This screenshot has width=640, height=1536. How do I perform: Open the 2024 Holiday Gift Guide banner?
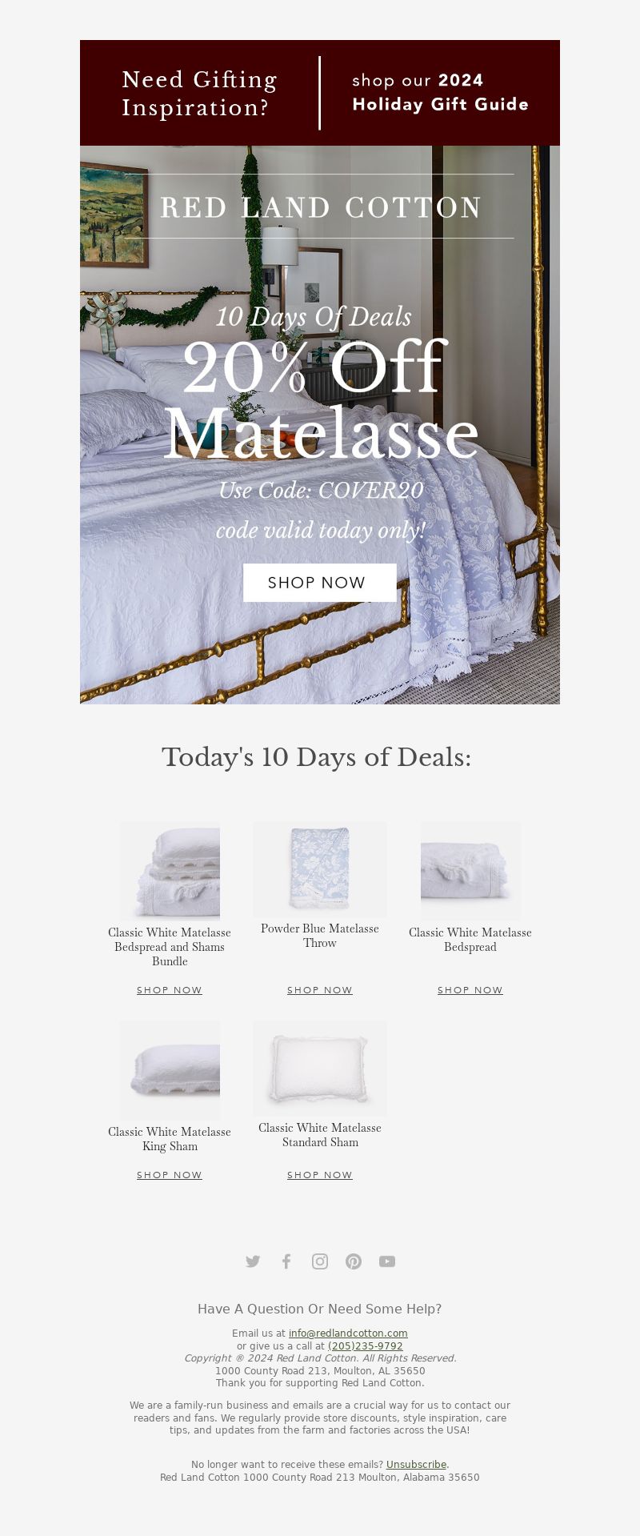pyautogui.click(x=320, y=93)
